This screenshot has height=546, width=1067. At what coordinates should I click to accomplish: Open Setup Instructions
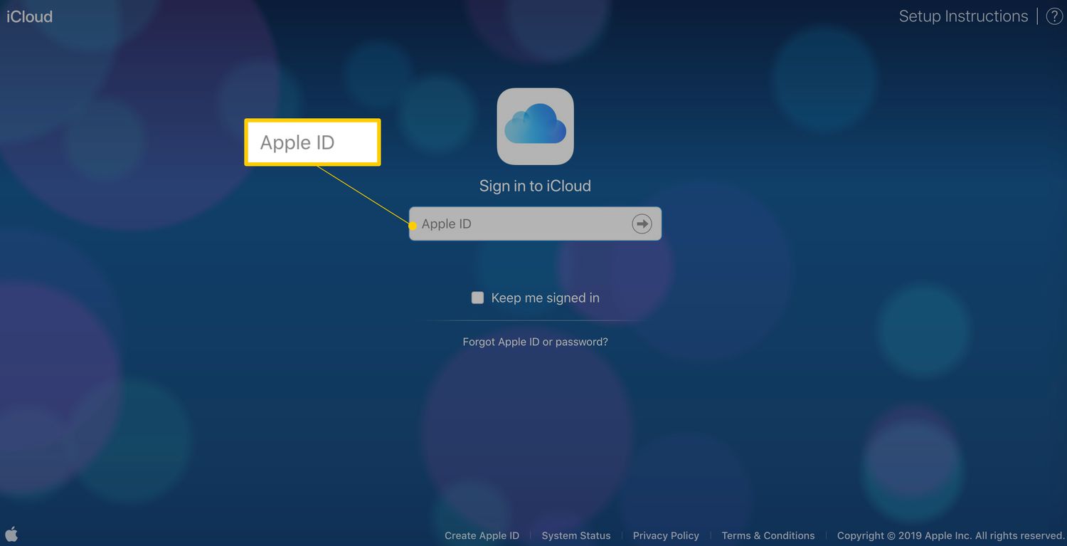[963, 16]
